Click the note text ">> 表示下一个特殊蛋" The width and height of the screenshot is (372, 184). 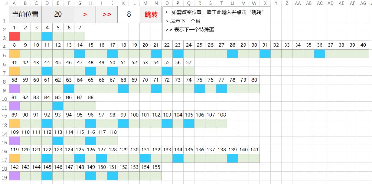click(x=190, y=30)
